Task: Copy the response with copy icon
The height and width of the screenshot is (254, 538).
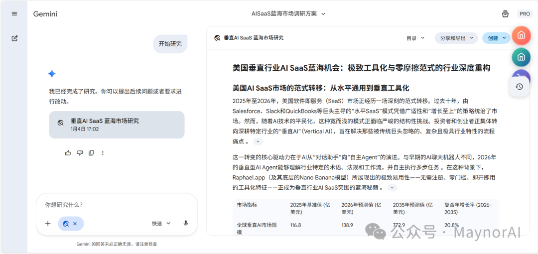Action: click(x=91, y=153)
